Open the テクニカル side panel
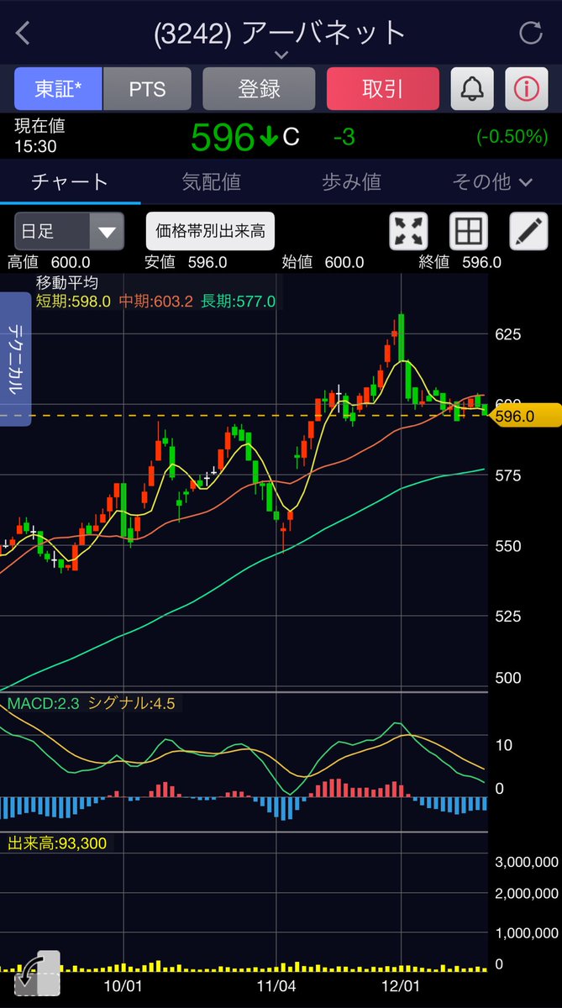Image resolution: width=562 pixels, height=1008 pixels. (15, 359)
